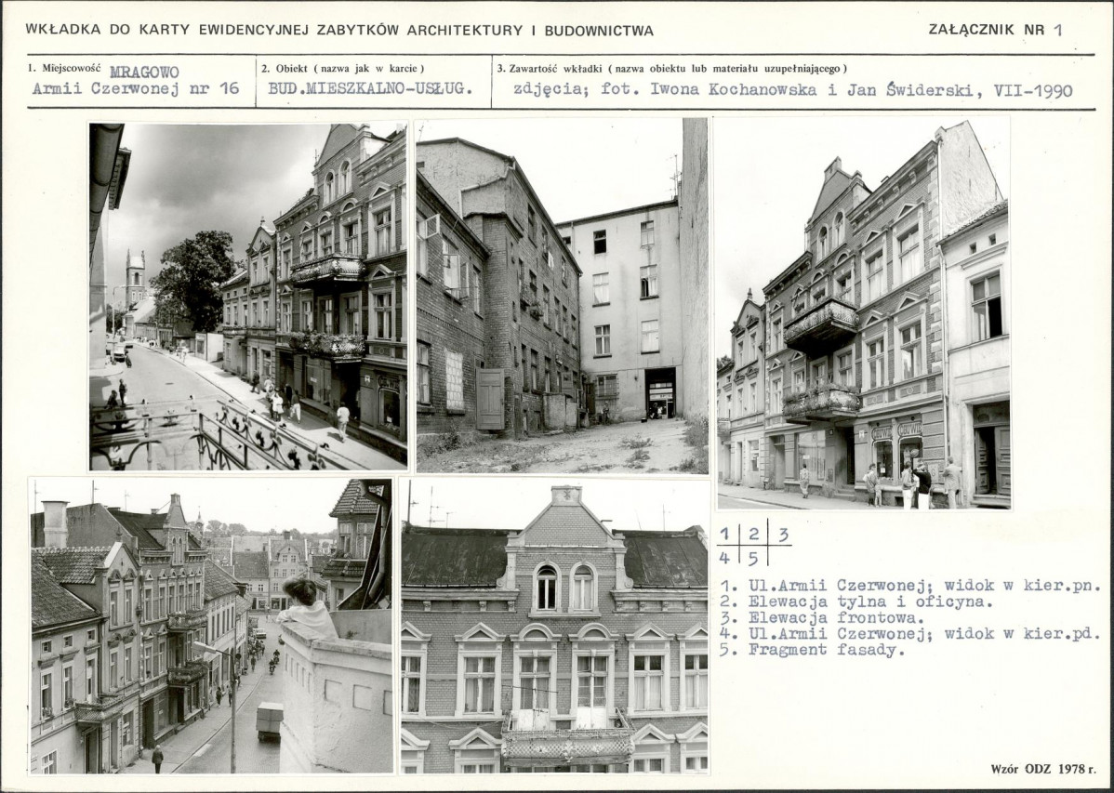Click the MRĄGOWO locality entry
The width and height of the screenshot is (1114, 793).
[144, 72]
